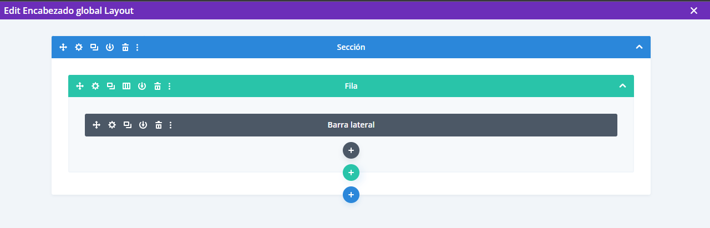Toggle Sección enabled state power icon
710x228 pixels.
[110, 47]
